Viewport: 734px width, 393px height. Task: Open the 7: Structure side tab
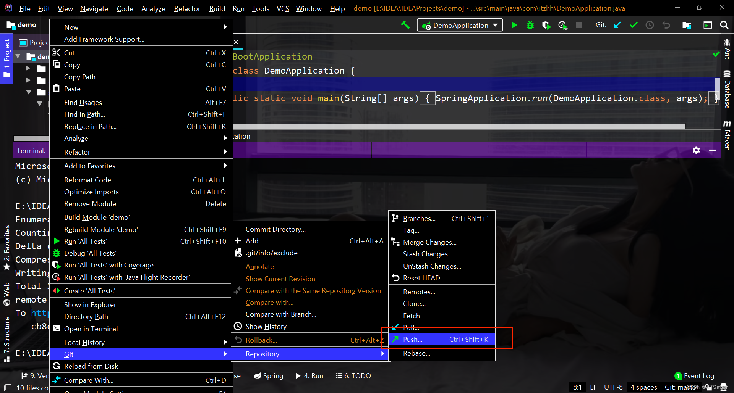point(7,339)
